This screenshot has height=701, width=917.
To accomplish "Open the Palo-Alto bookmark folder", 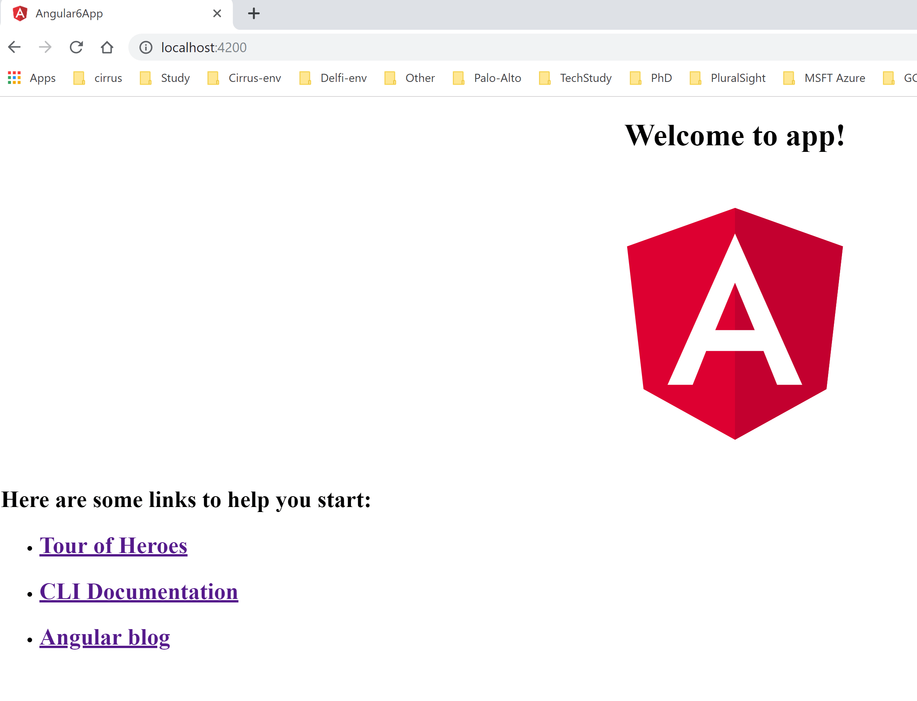I will point(487,78).
